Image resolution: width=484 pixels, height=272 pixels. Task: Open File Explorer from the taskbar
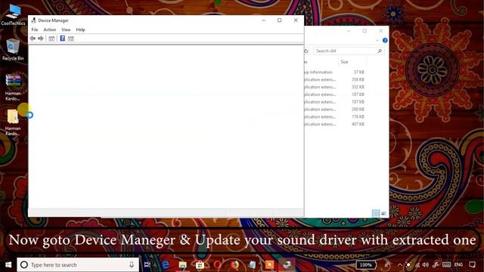point(183,264)
